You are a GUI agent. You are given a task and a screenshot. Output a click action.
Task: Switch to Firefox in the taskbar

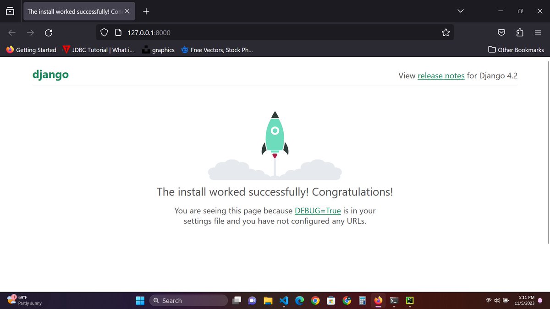pyautogui.click(x=378, y=301)
